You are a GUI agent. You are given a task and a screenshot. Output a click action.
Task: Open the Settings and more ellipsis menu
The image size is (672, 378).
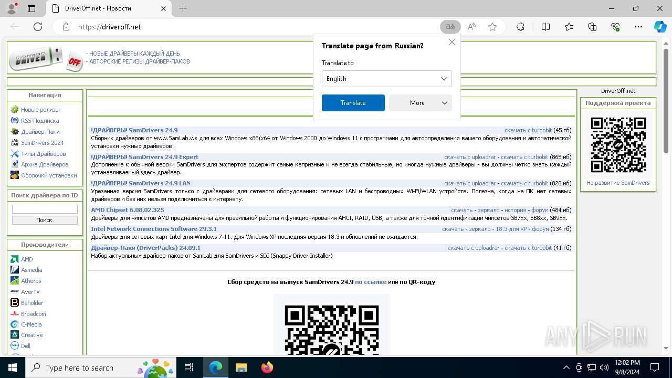[x=638, y=27]
